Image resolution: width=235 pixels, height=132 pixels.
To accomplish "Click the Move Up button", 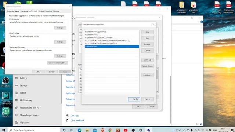I will point(147,60).
